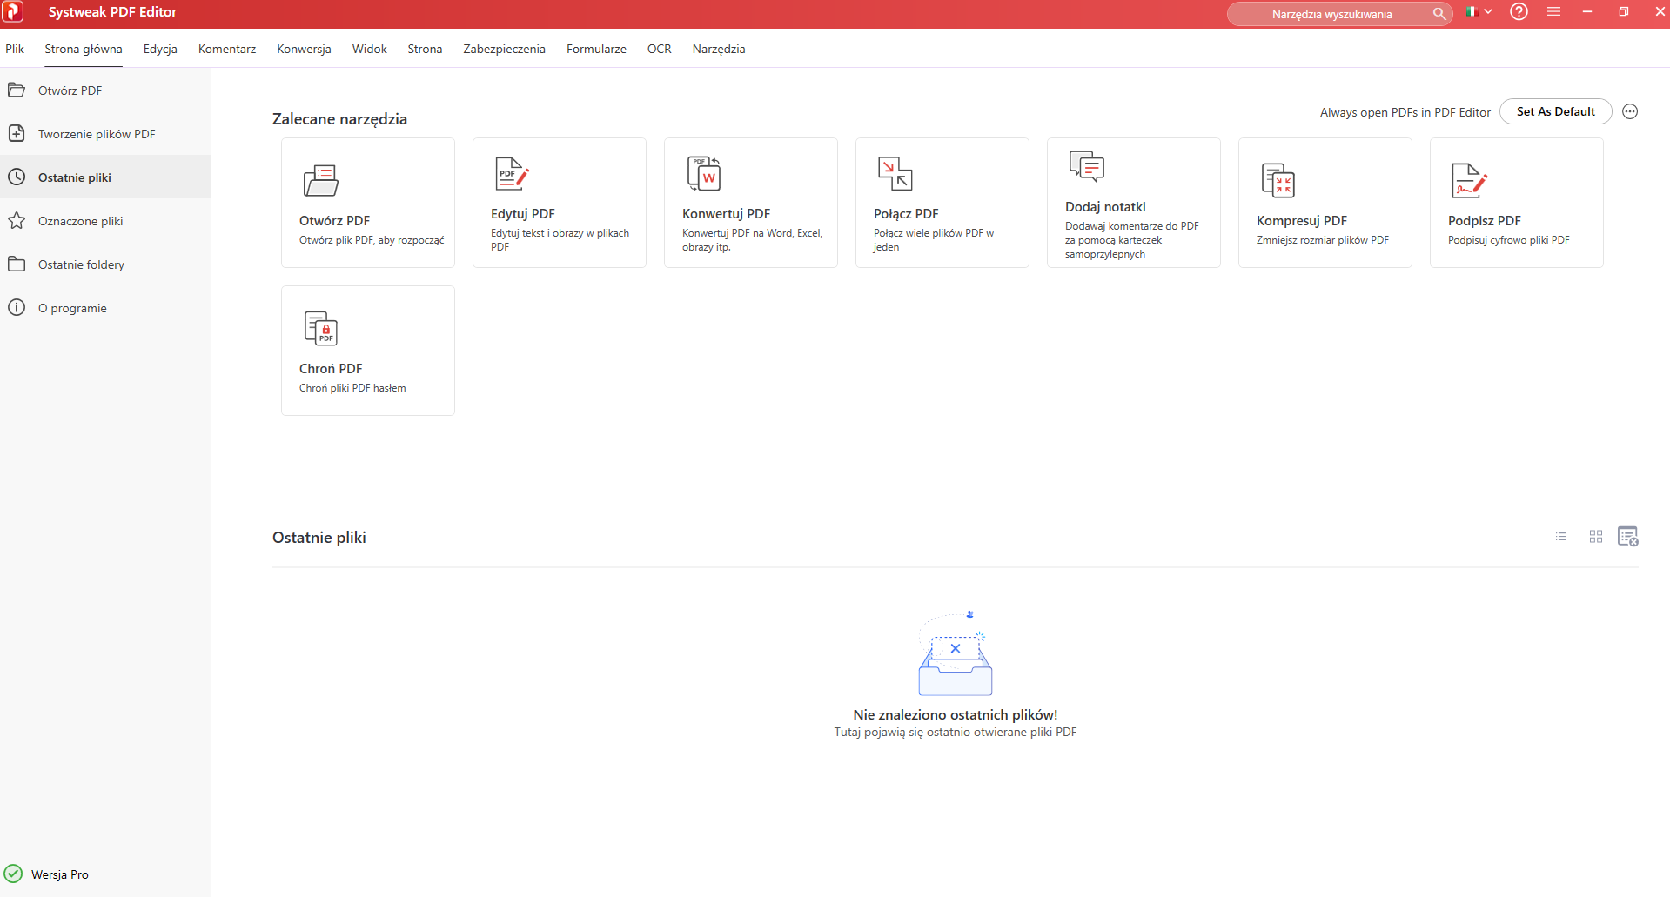Click the Ostatnie foldery folder icon
The image size is (1670, 897).
pyautogui.click(x=17, y=264)
